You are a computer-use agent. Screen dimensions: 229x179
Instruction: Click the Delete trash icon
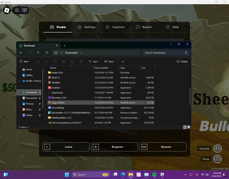[x=81, y=61]
